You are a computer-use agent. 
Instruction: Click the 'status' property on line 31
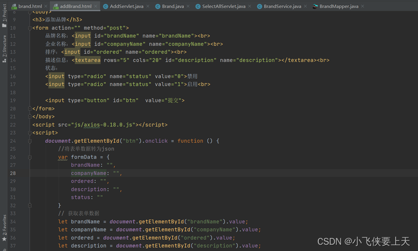80,197
